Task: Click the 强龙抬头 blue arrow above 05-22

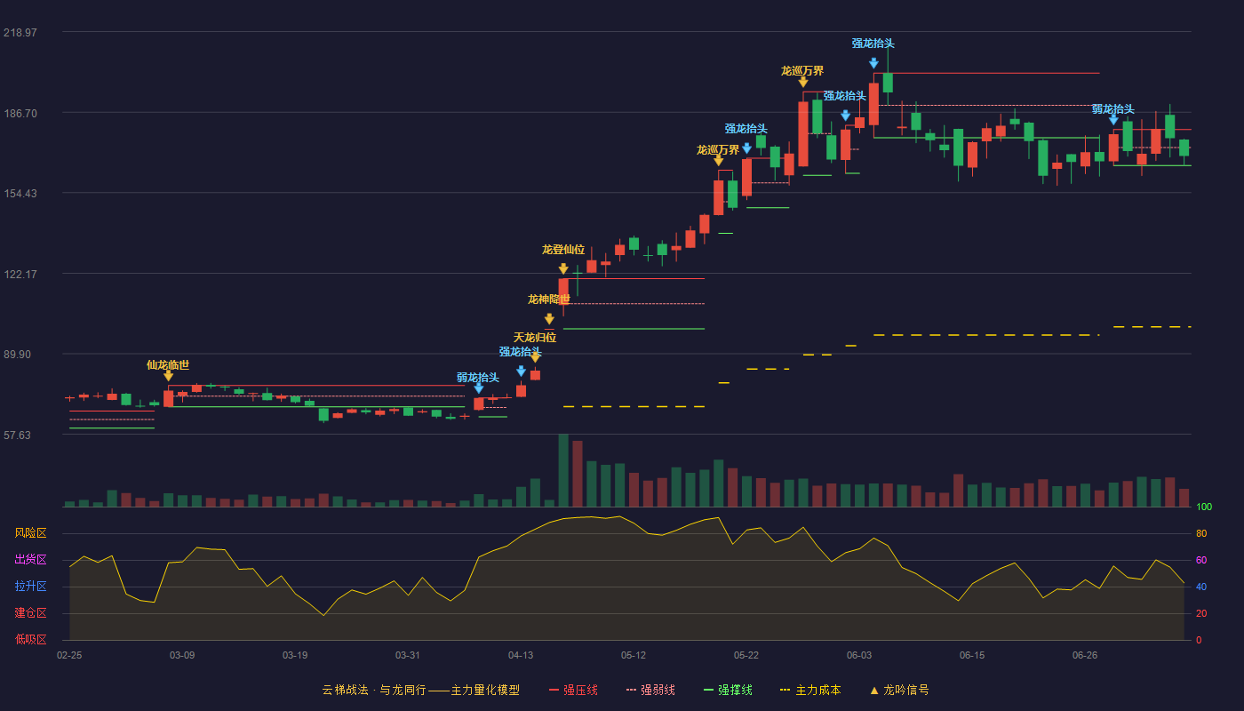Action: click(746, 148)
